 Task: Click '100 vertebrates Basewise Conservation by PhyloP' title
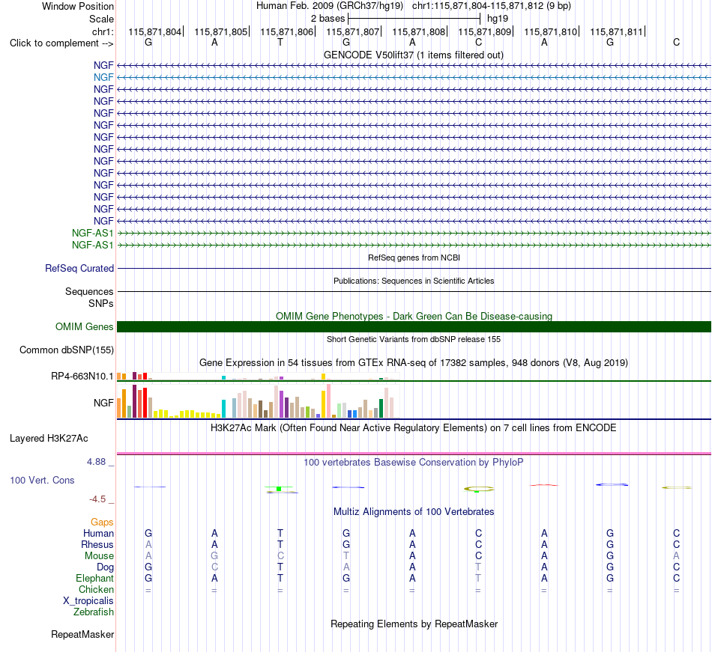coord(414,462)
